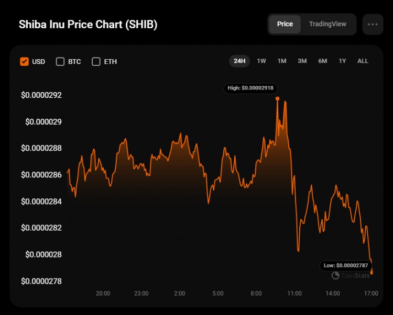
Task: Click the orange low price point marker
Action: (372, 273)
